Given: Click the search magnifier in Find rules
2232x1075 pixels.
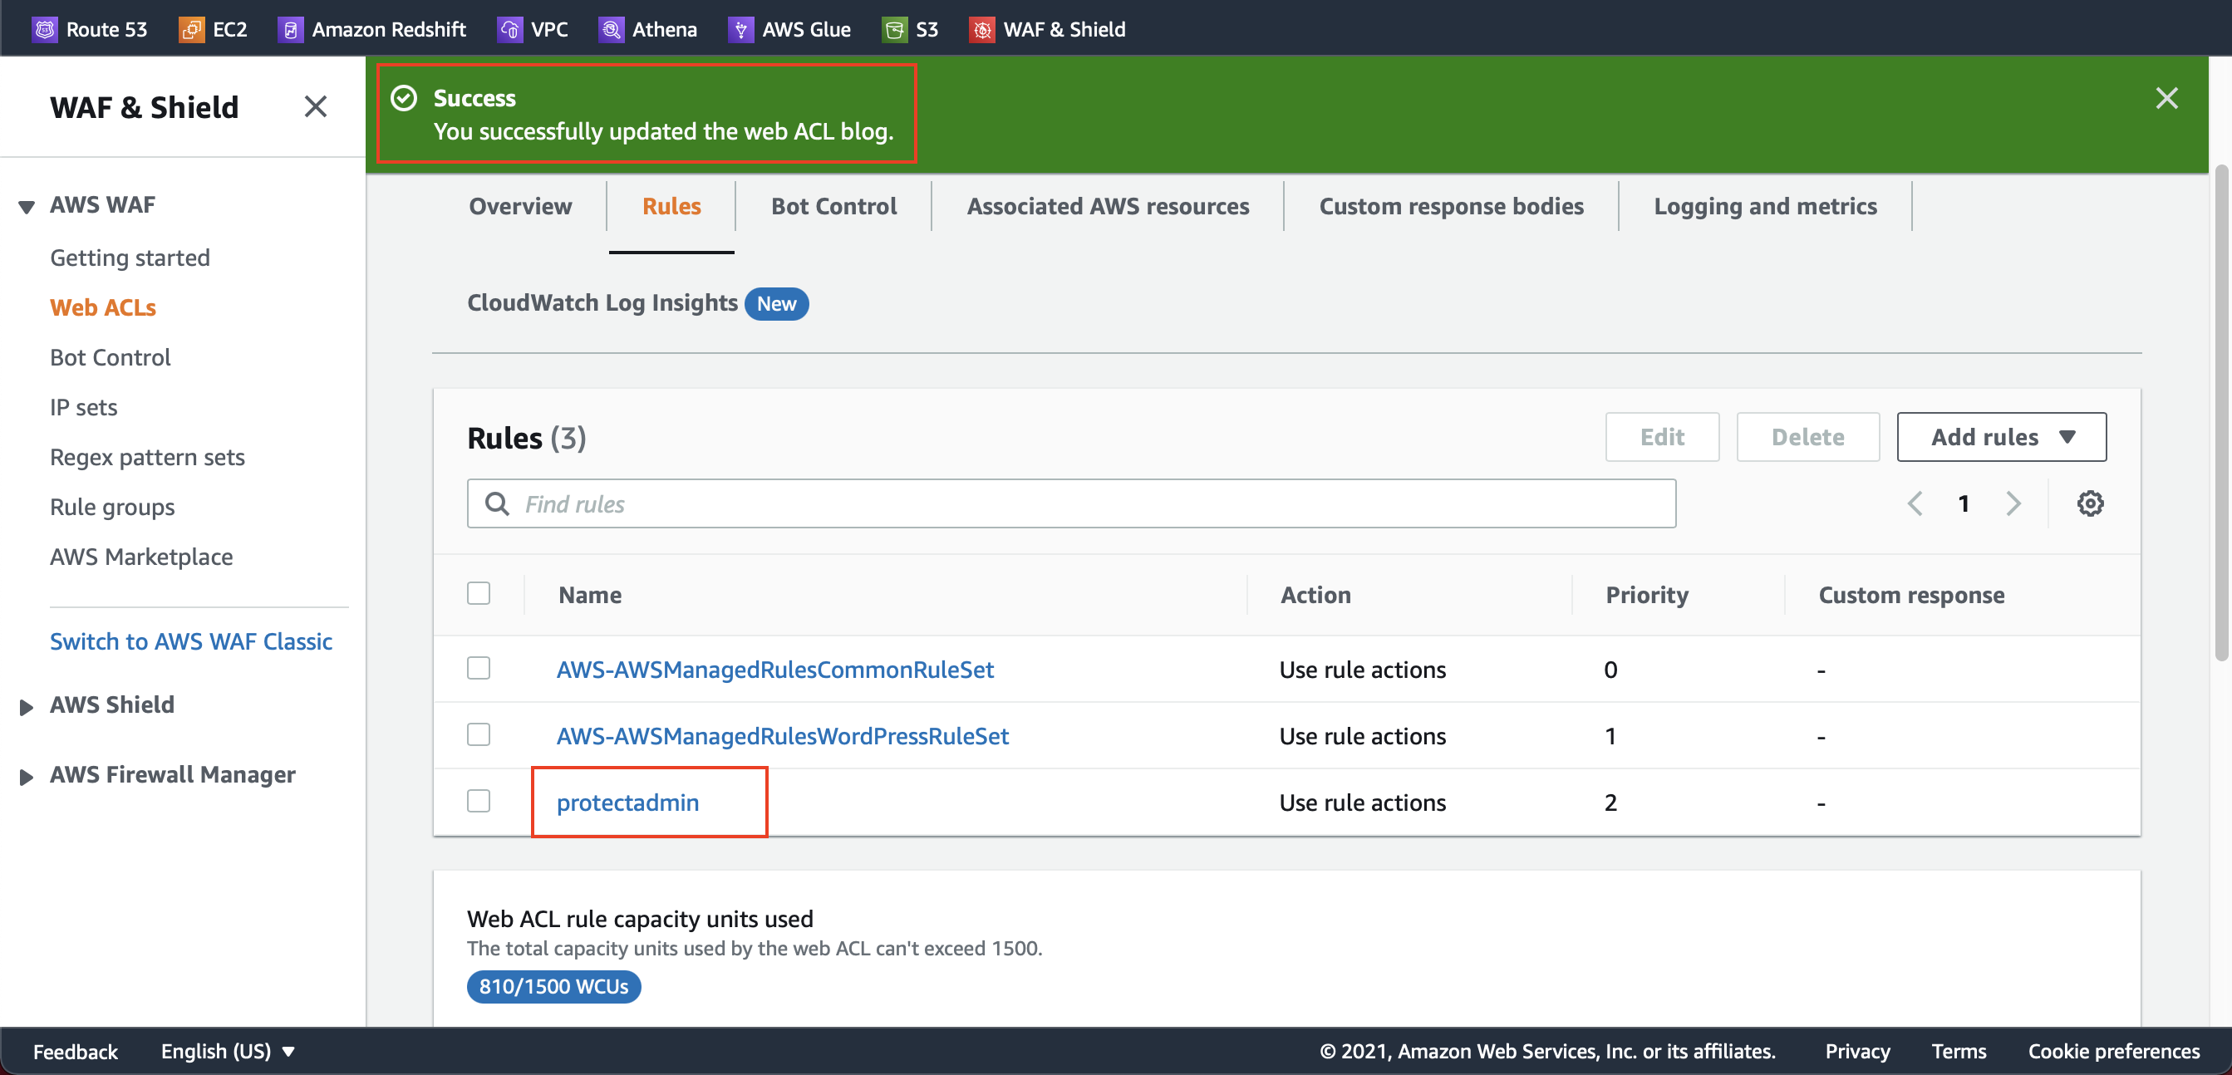Looking at the screenshot, I should point(496,503).
